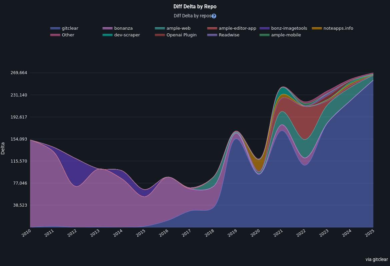390x266 pixels.
Task: Click the 2025 x-axis label
Action: (369, 233)
